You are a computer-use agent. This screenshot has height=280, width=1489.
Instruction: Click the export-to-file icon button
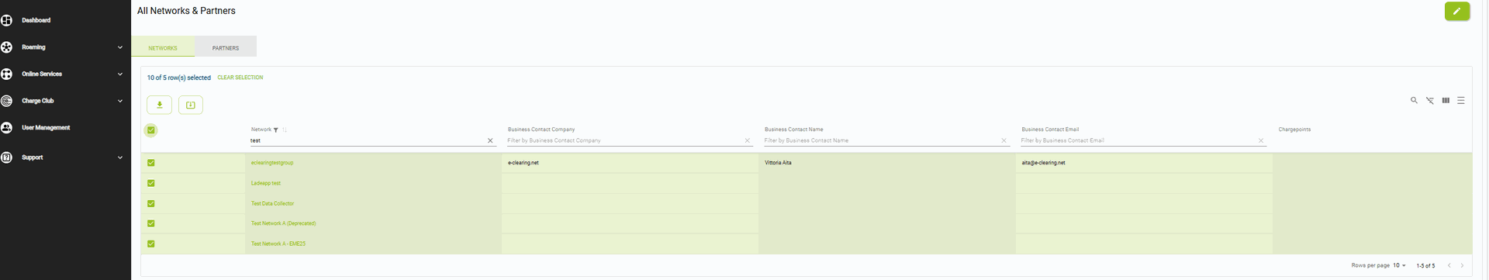tap(191, 105)
